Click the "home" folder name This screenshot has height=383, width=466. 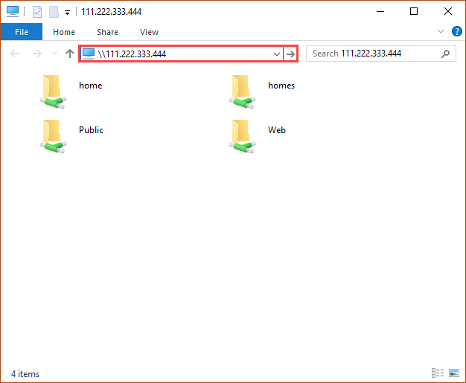[x=91, y=86]
